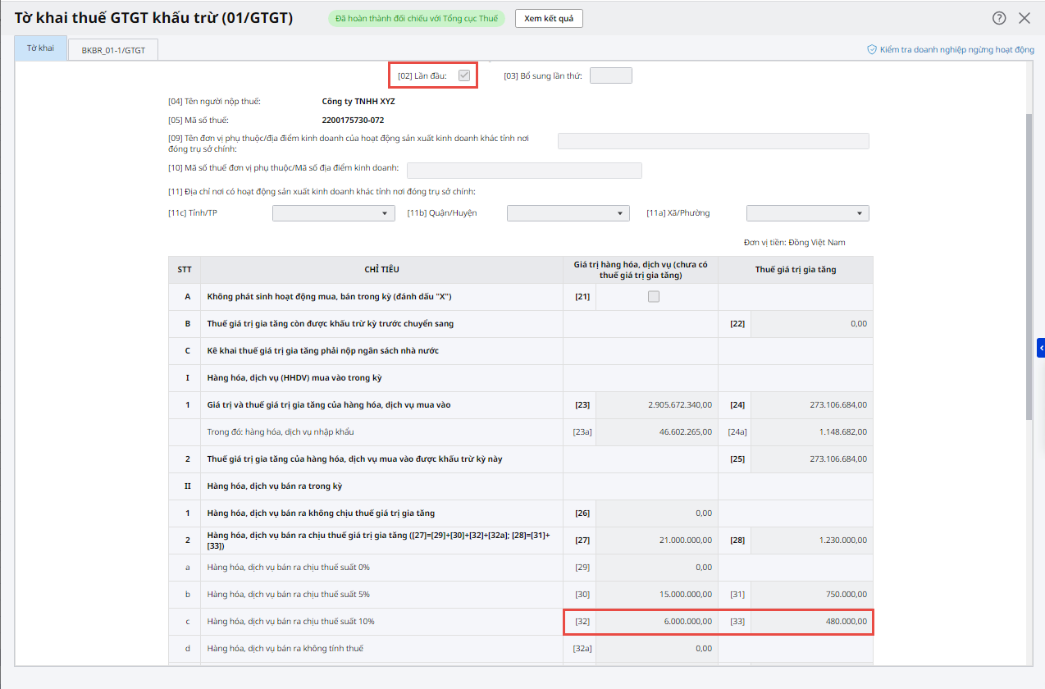
Task: Select the [33] value 480.000,00
Action: pyautogui.click(x=812, y=622)
